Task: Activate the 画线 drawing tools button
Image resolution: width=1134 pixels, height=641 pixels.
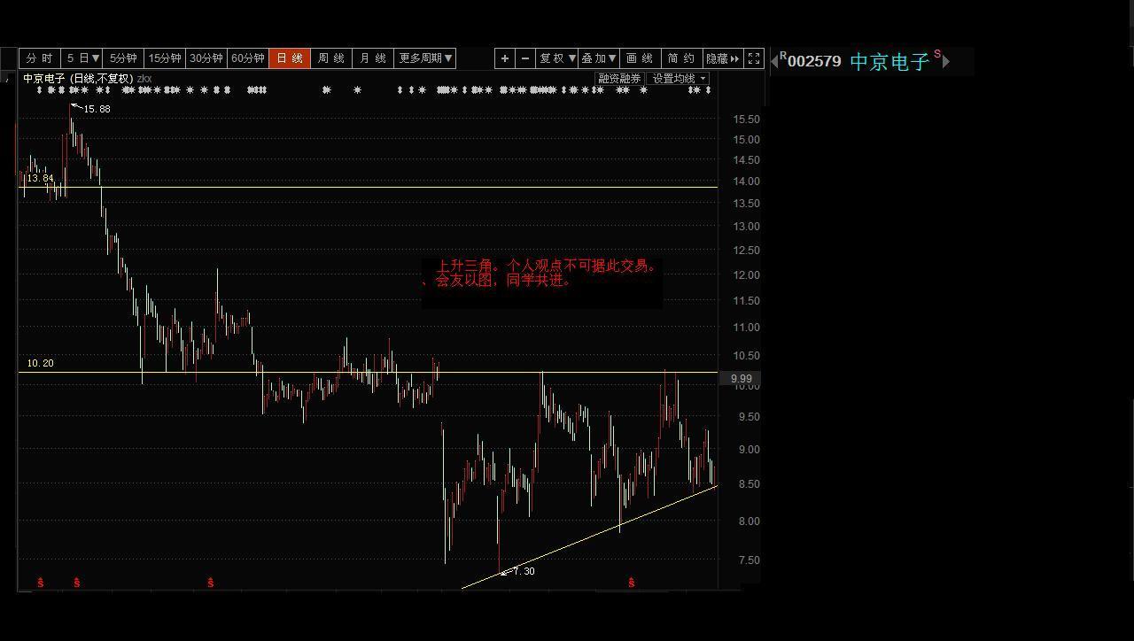Action: click(x=640, y=58)
